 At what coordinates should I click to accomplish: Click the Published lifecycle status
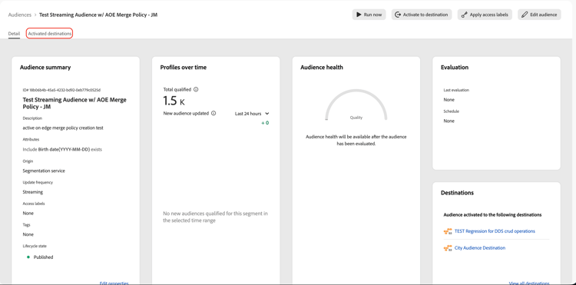[40, 257]
